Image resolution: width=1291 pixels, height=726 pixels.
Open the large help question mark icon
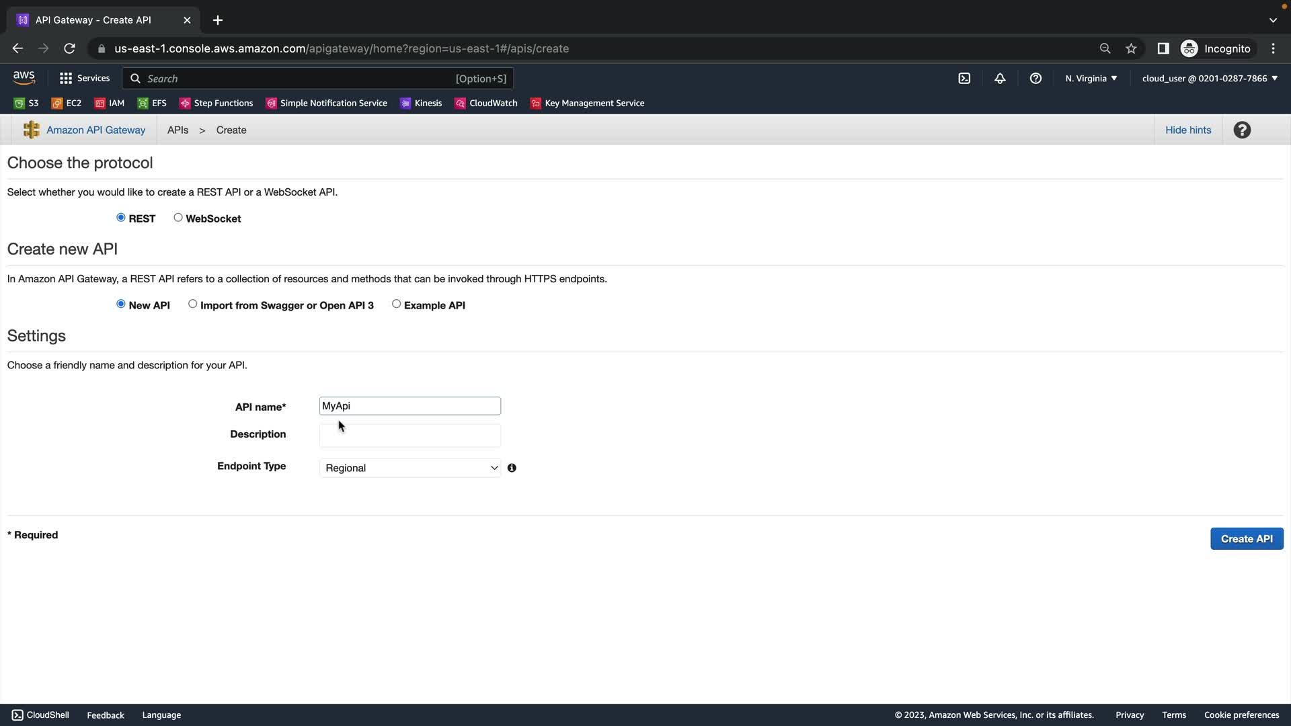1242,130
